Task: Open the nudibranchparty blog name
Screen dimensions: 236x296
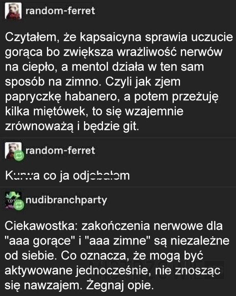Action: click(66, 200)
